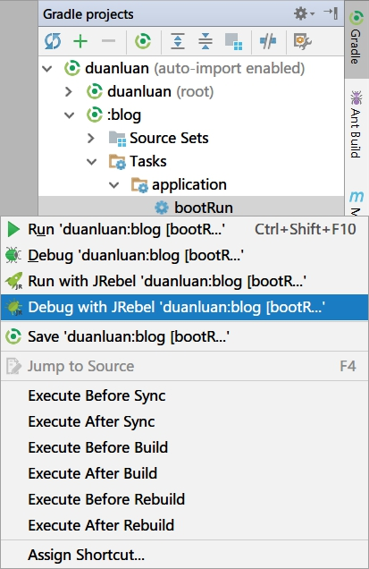Hide the Gradle projects panel
Image resolution: width=369 pixels, height=569 pixels.
click(x=331, y=13)
